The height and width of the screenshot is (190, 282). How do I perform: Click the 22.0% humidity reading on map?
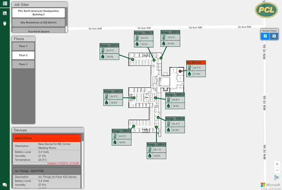176,130
